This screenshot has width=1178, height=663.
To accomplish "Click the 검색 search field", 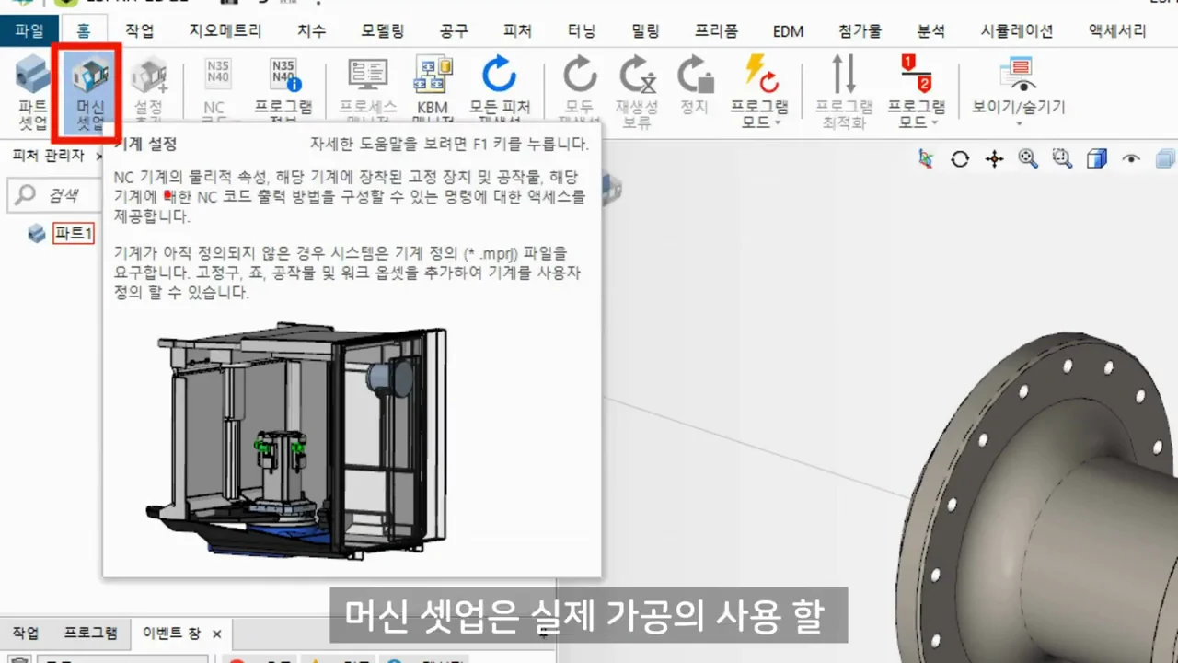I will [x=55, y=195].
